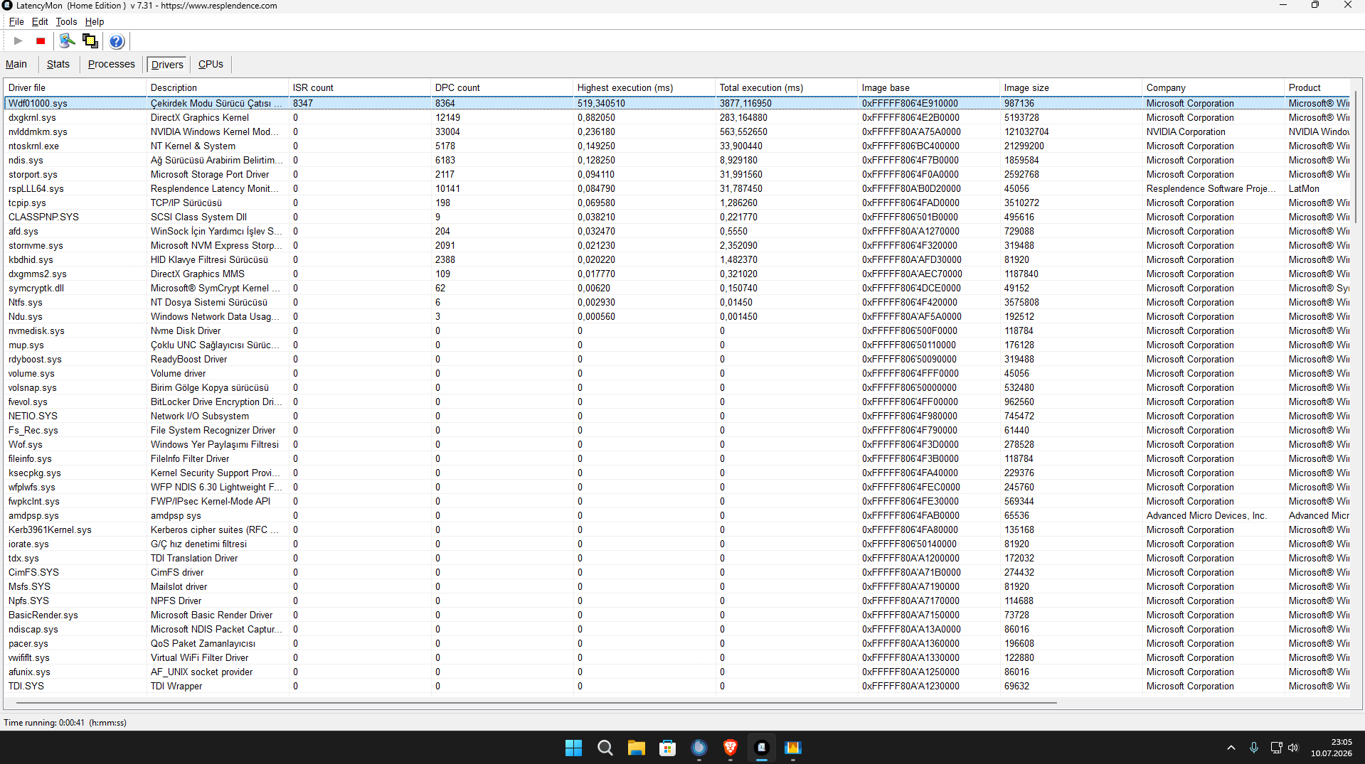Click the 'Virtual WiFi Filter Driver' description
The width and height of the screenshot is (1365, 764).
tap(199, 657)
